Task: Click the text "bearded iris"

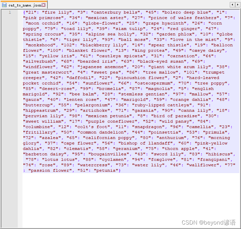Action: point(96,61)
